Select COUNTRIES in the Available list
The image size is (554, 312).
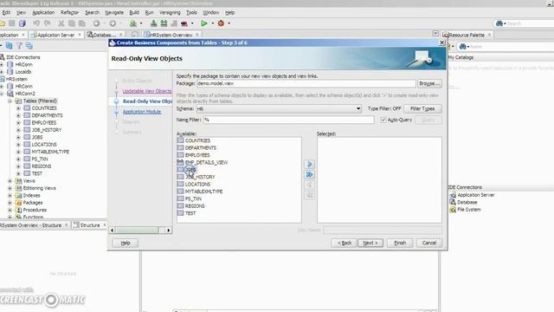pyautogui.click(x=197, y=140)
